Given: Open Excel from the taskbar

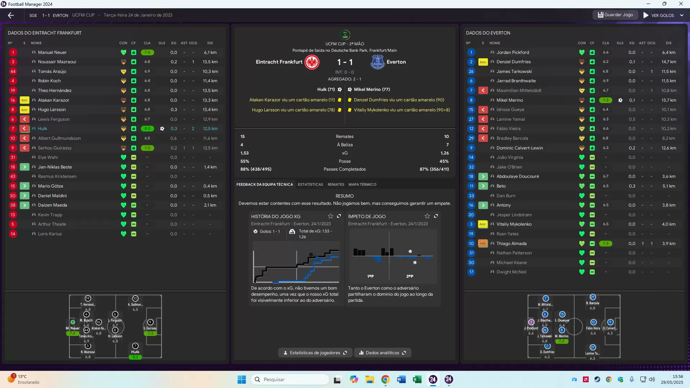Looking at the screenshot, I should click(x=417, y=379).
